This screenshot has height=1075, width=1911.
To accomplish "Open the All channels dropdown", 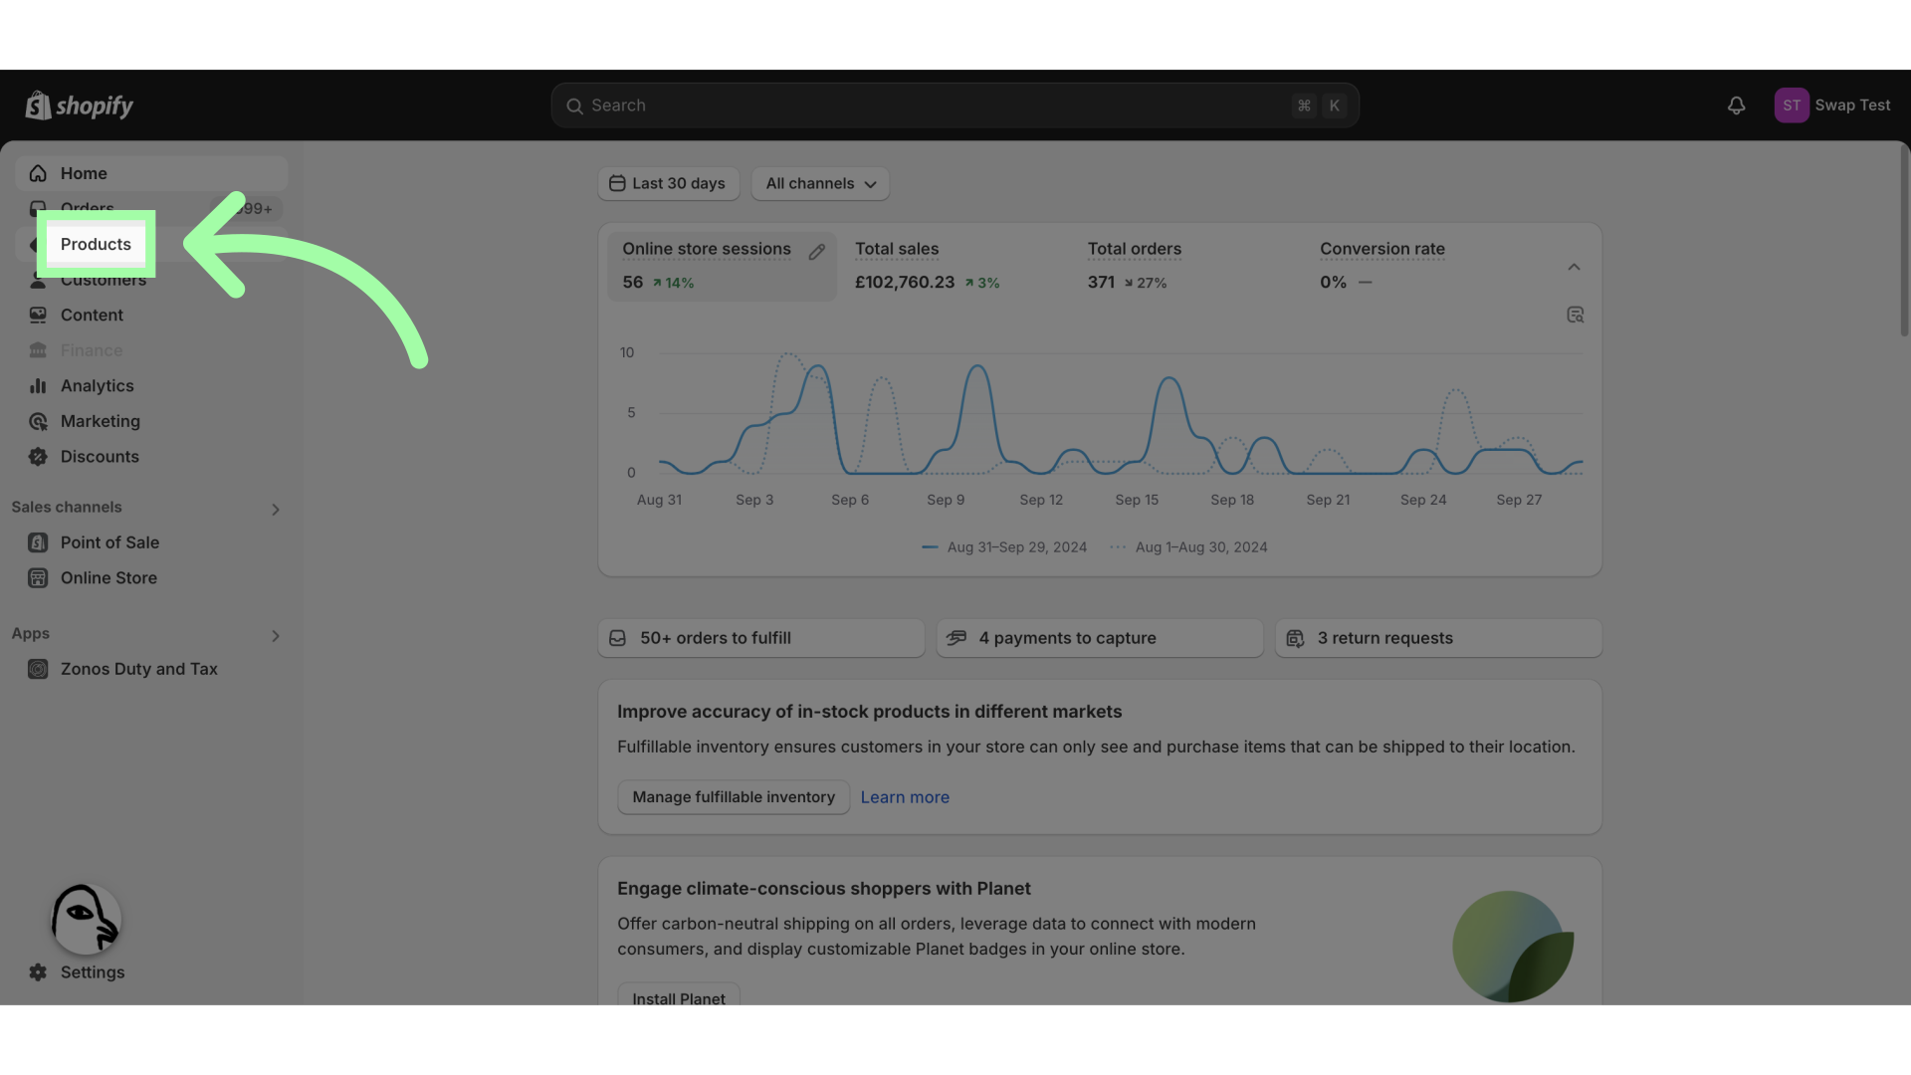I will [x=820, y=183].
